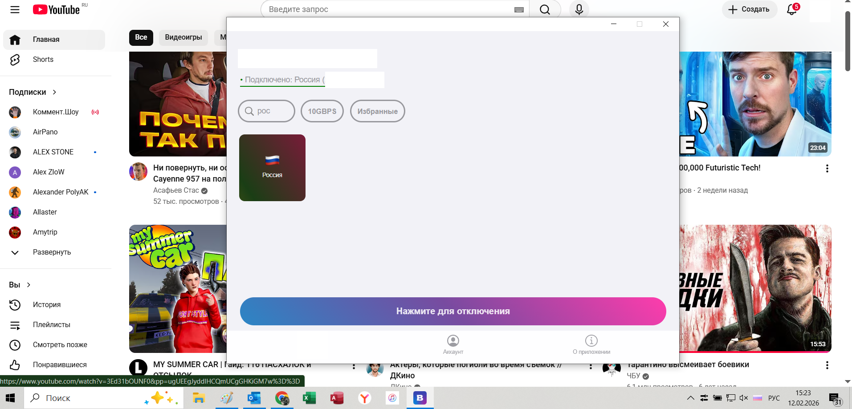The height and width of the screenshot is (409, 852).
Task: Click the YouTube voice search microphone
Action: [579, 9]
